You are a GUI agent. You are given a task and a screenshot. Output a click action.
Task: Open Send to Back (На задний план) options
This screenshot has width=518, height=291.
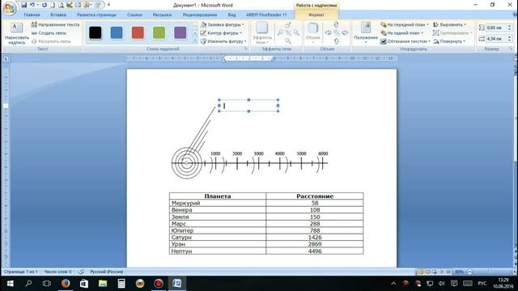point(401,33)
